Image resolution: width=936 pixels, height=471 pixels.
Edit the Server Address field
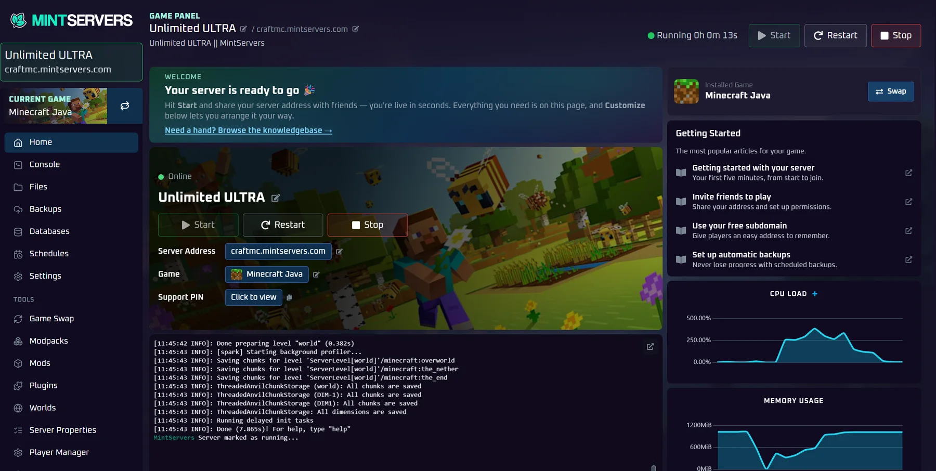point(339,252)
